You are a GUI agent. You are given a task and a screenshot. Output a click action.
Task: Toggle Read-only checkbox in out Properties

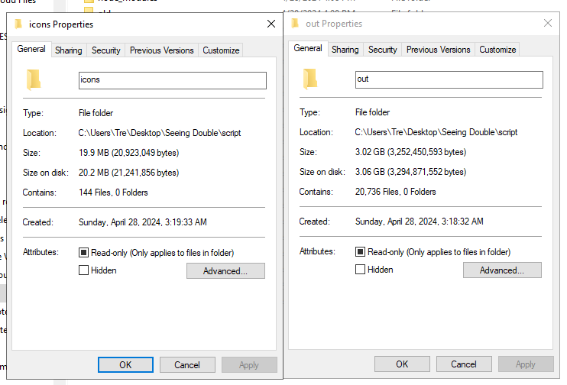360,251
